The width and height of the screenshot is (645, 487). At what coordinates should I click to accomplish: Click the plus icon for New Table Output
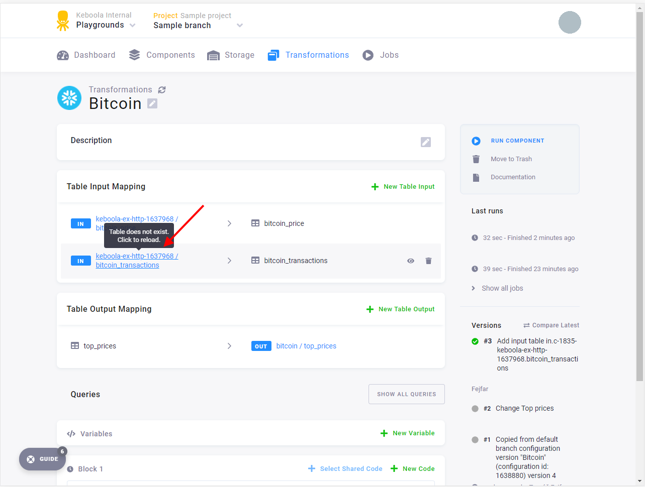[370, 309]
